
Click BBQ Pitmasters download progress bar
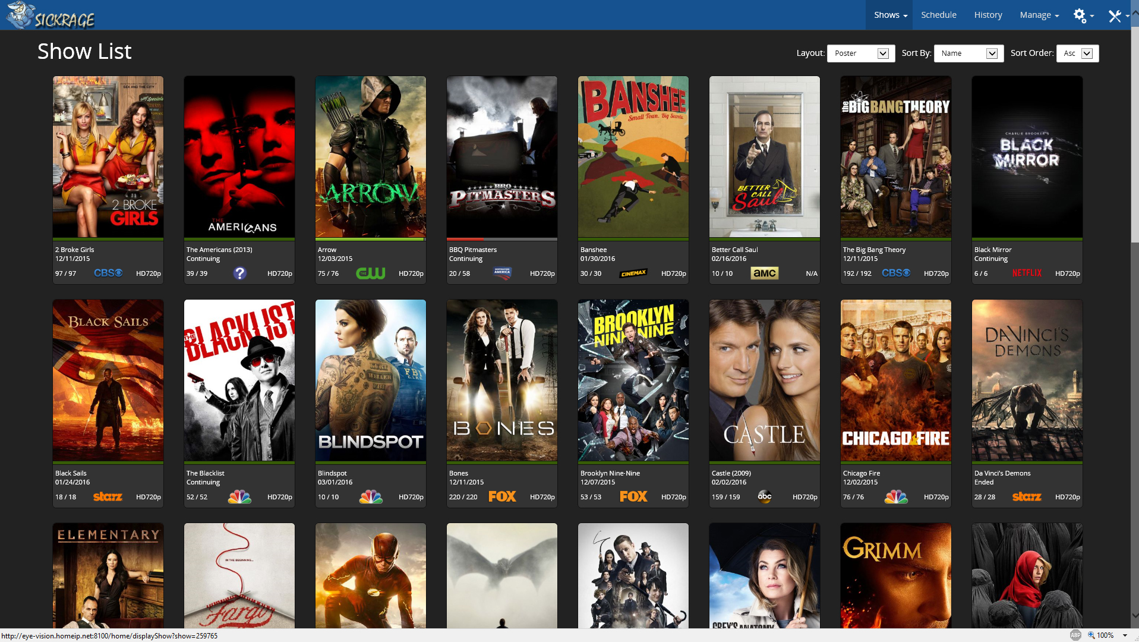coord(502,239)
